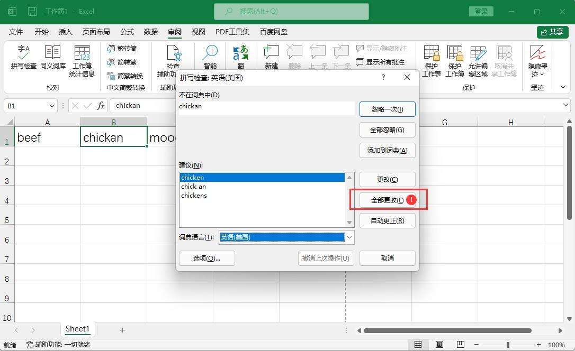575x351 pixels.
Task: Convert text with 繁转简
Action: pos(122,48)
